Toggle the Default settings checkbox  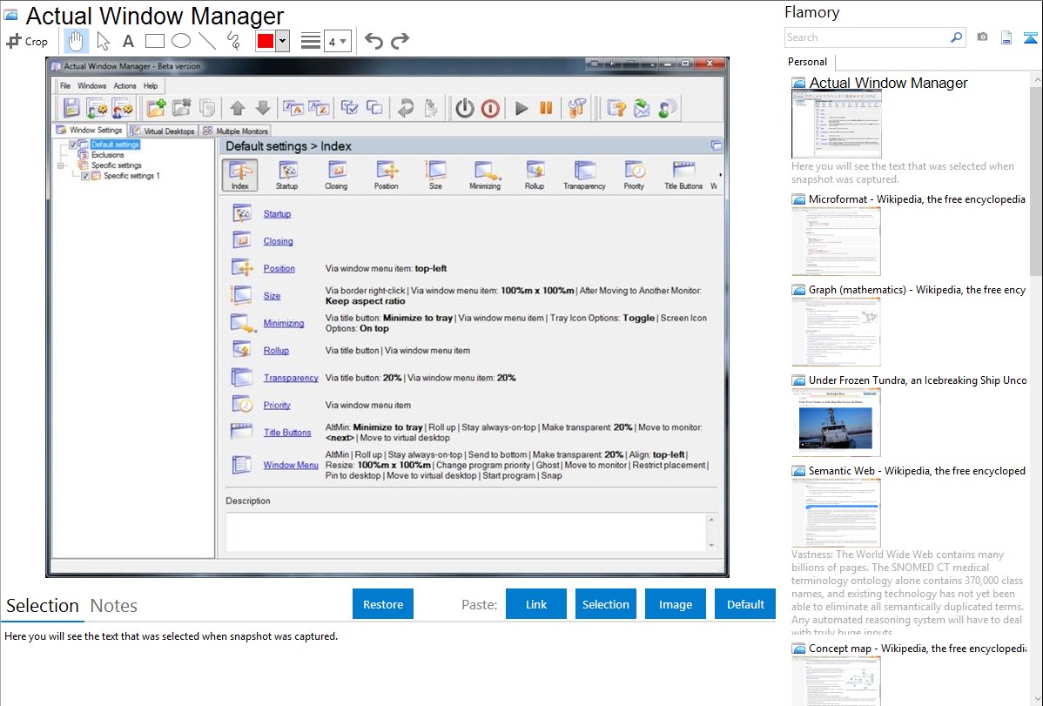tap(72, 145)
